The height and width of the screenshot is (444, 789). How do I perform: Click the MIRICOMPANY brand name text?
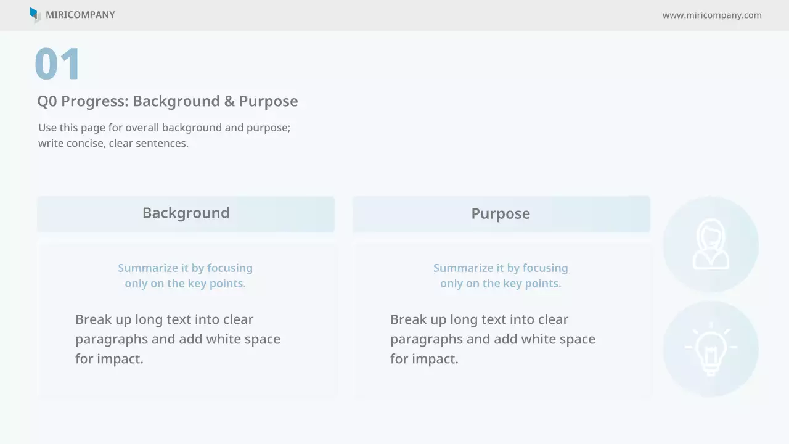click(80, 15)
